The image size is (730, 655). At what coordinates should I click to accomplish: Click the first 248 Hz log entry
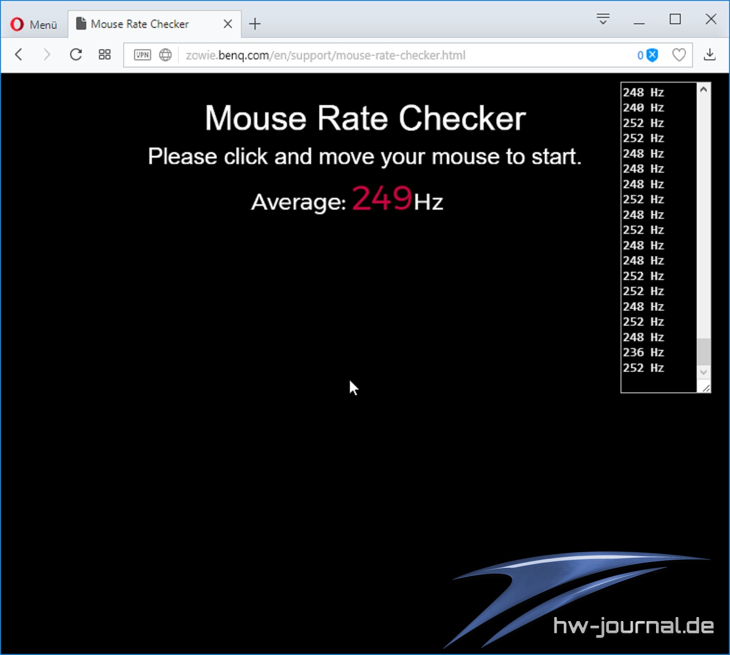click(x=643, y=93)
